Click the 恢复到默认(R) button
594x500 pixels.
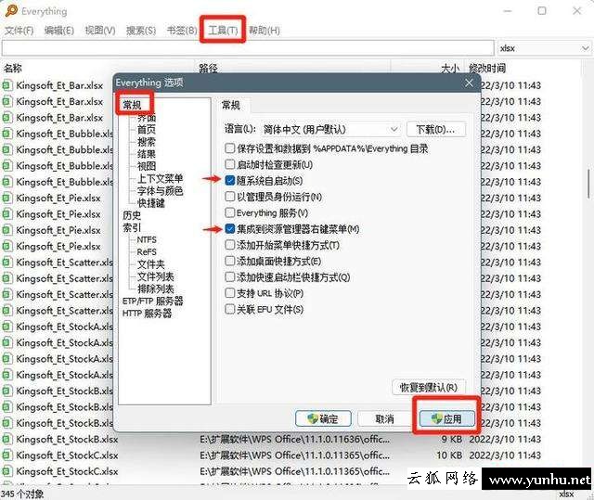click(429, 387)
